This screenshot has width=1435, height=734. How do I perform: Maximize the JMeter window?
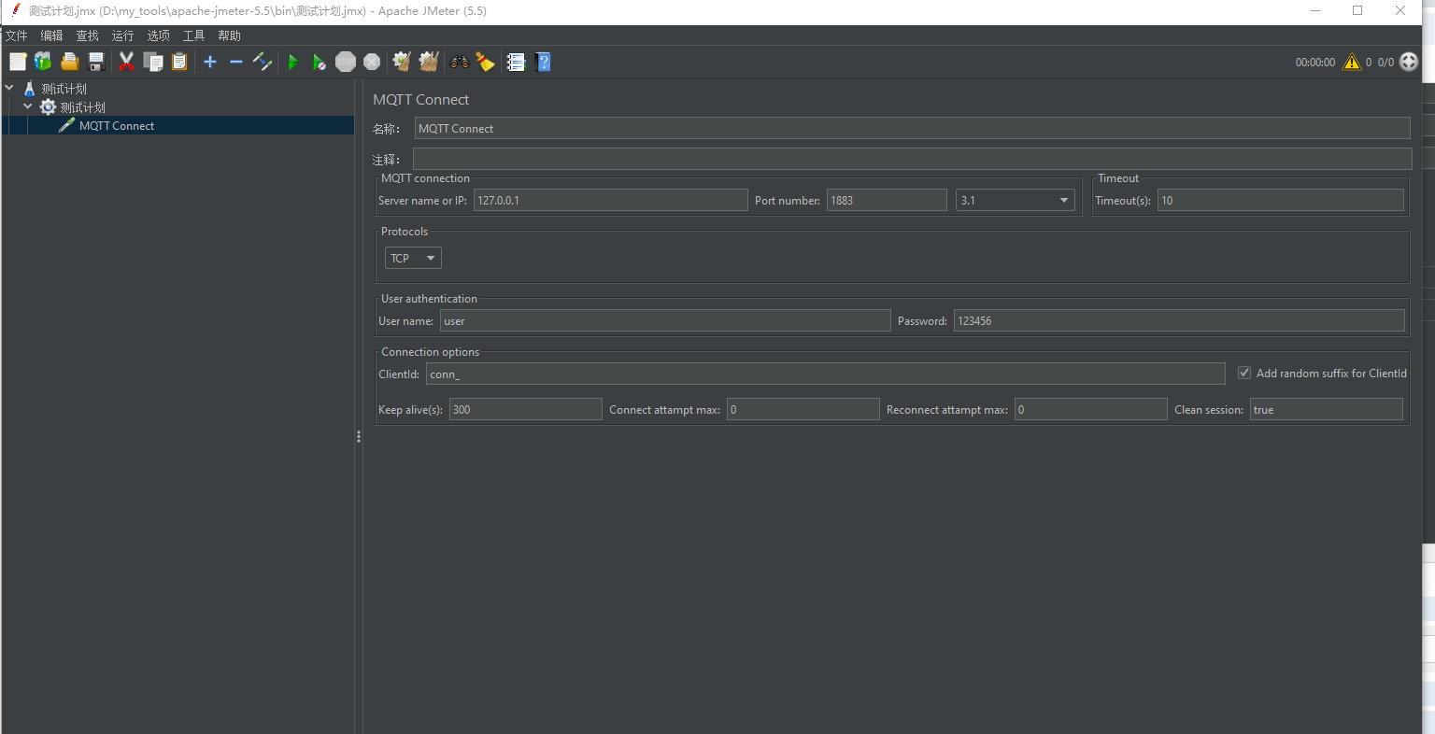(1357, 11)
